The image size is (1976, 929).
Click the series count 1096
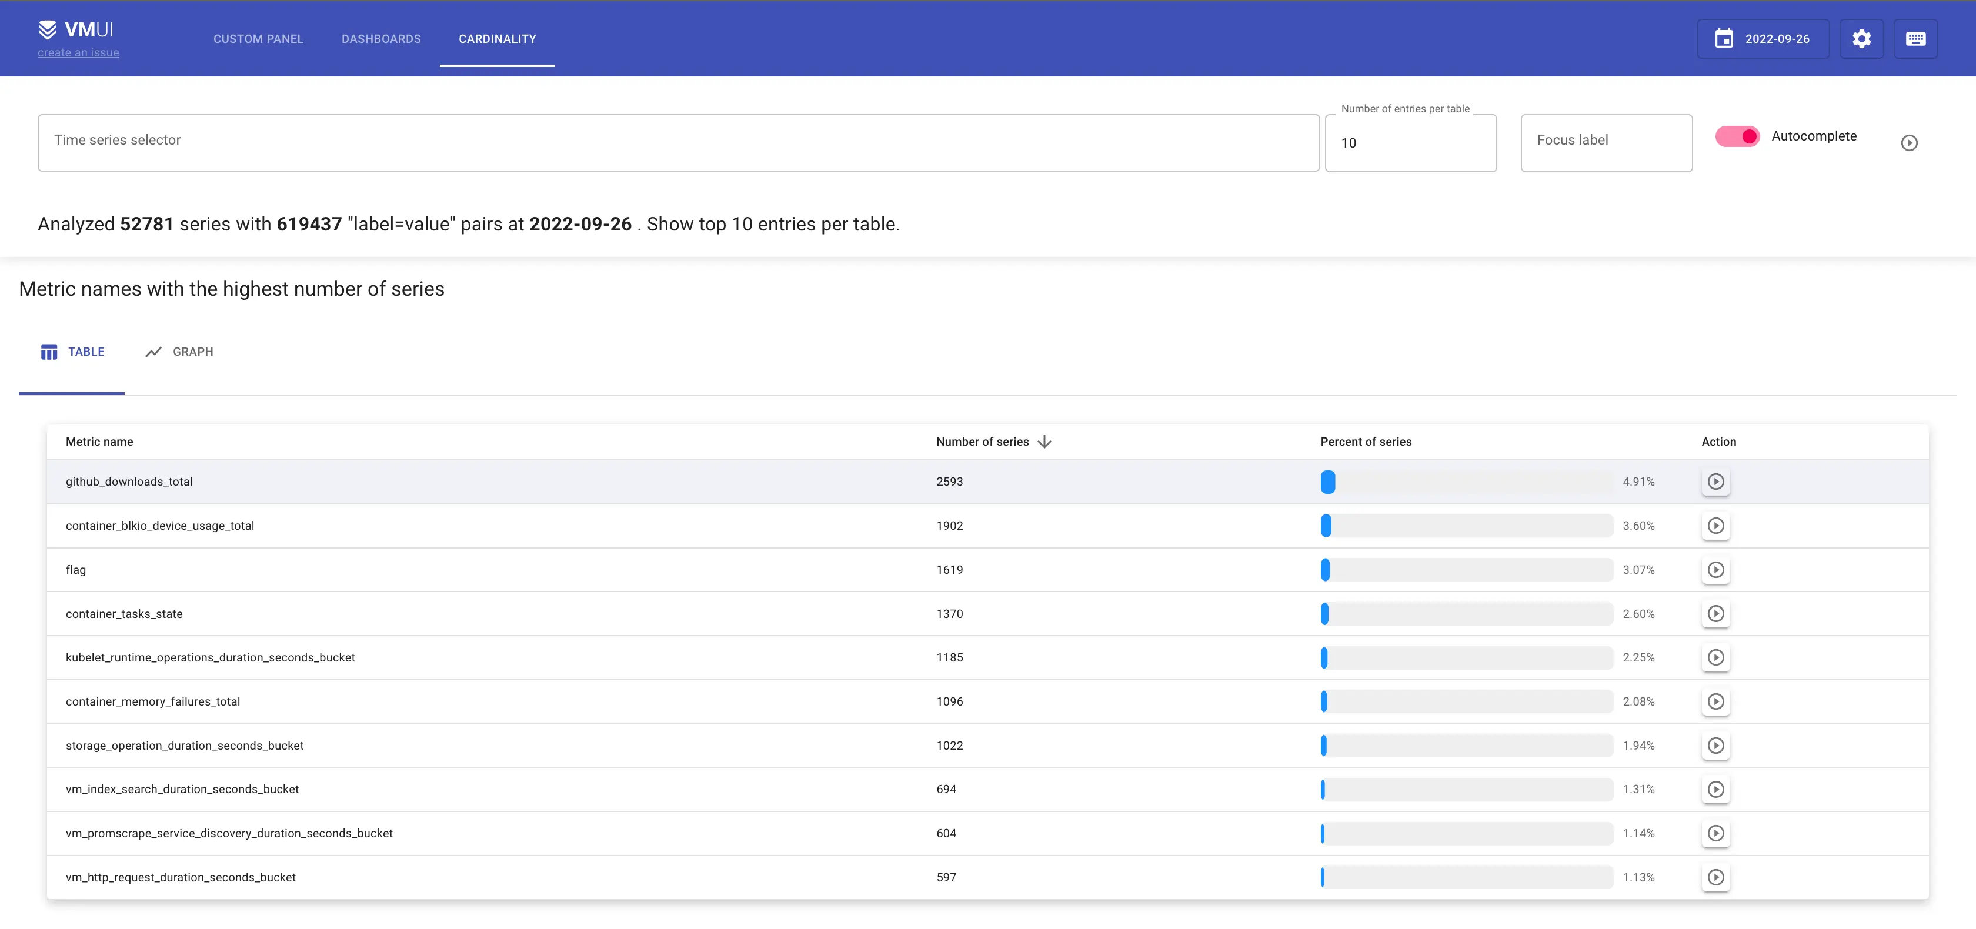950,701
